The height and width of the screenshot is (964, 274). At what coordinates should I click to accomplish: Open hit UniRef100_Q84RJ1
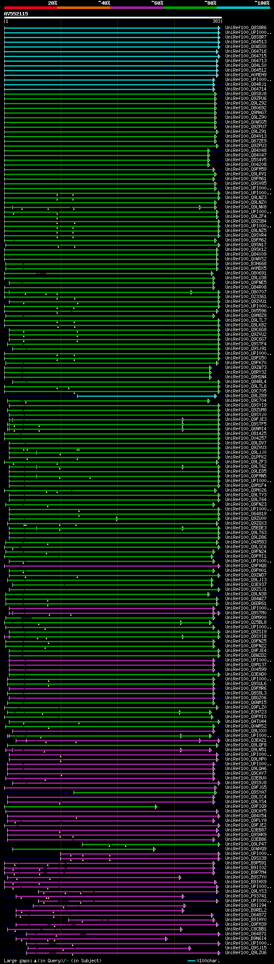(246, 85)
